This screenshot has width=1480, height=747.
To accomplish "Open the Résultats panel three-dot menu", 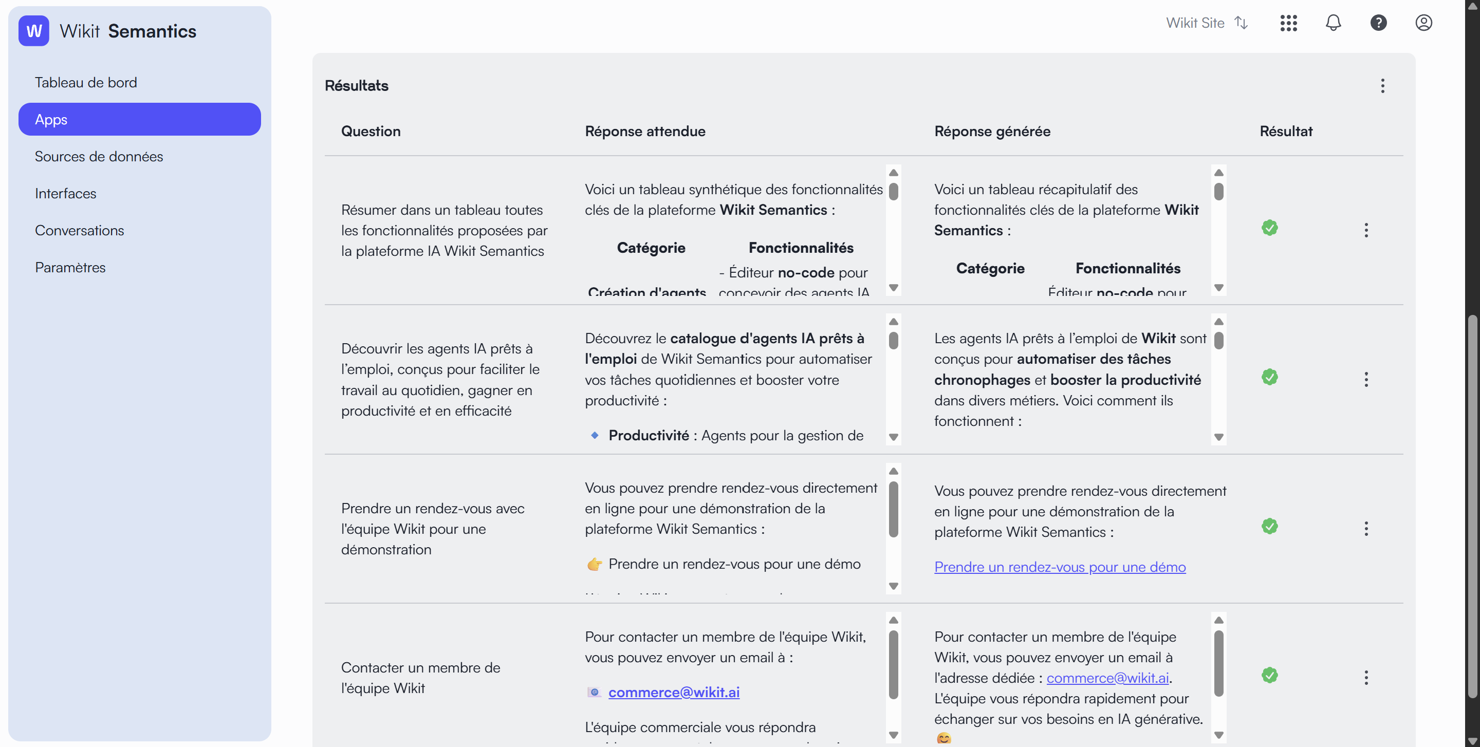I will (1382, 86).
